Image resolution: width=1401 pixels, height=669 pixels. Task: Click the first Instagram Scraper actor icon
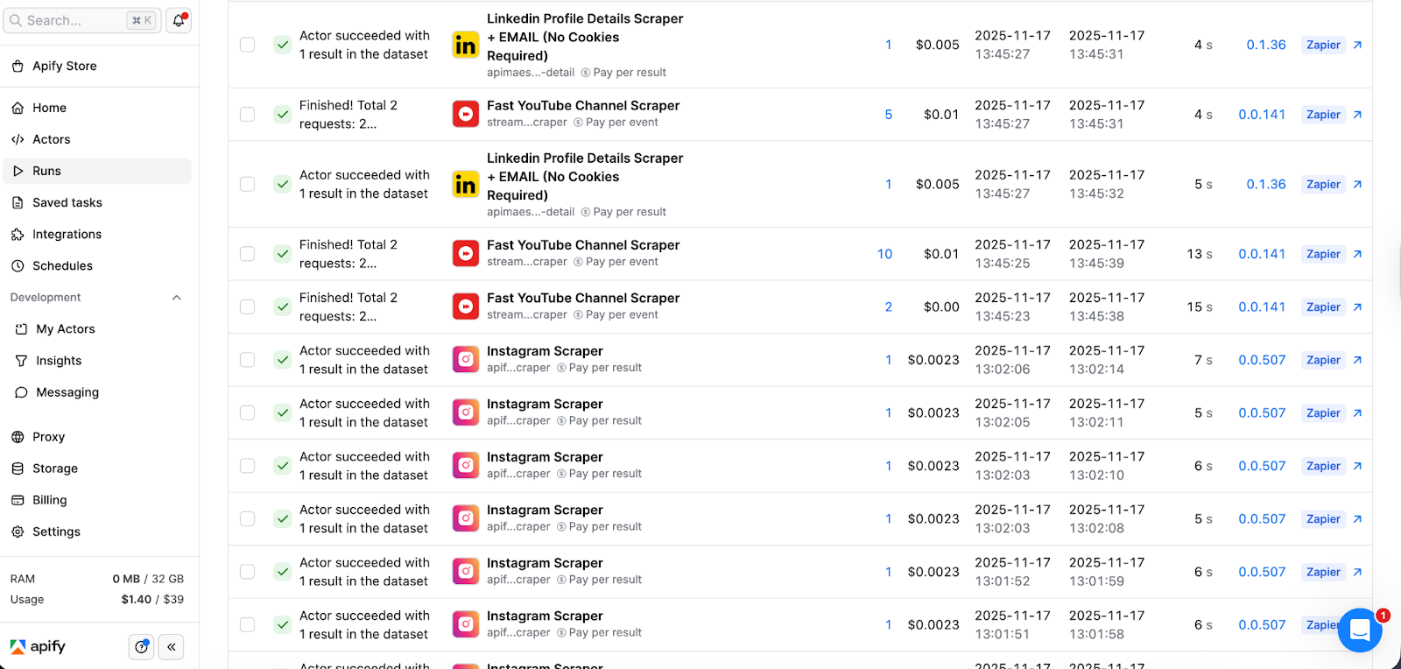click(x=465, y=360)
